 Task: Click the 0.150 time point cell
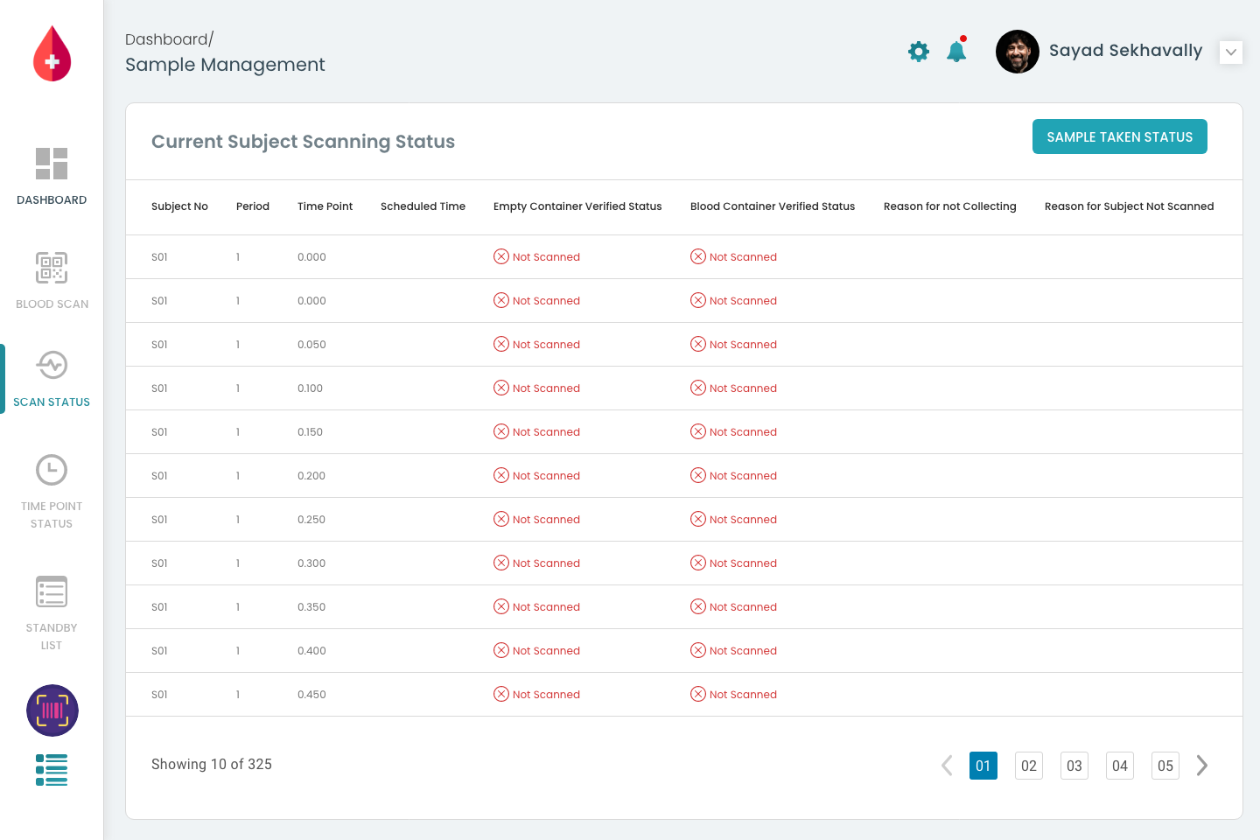310,432
